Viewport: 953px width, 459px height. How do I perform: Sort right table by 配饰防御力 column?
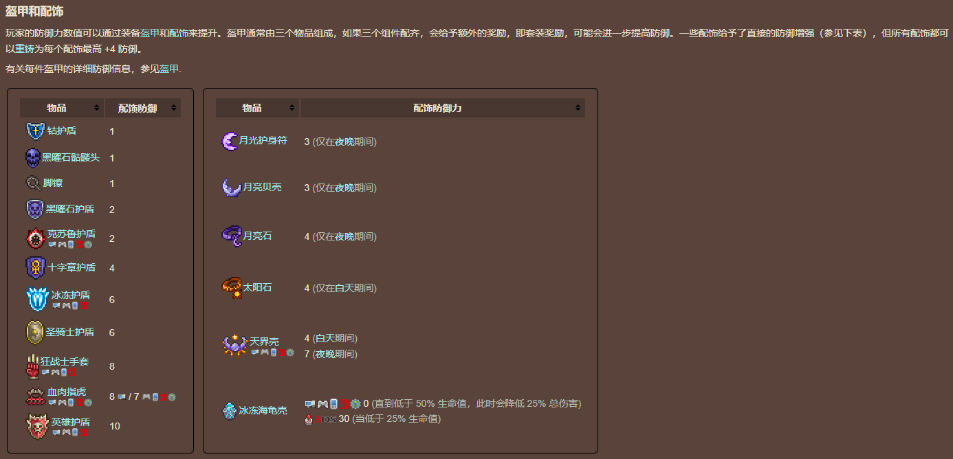point(442,108)
